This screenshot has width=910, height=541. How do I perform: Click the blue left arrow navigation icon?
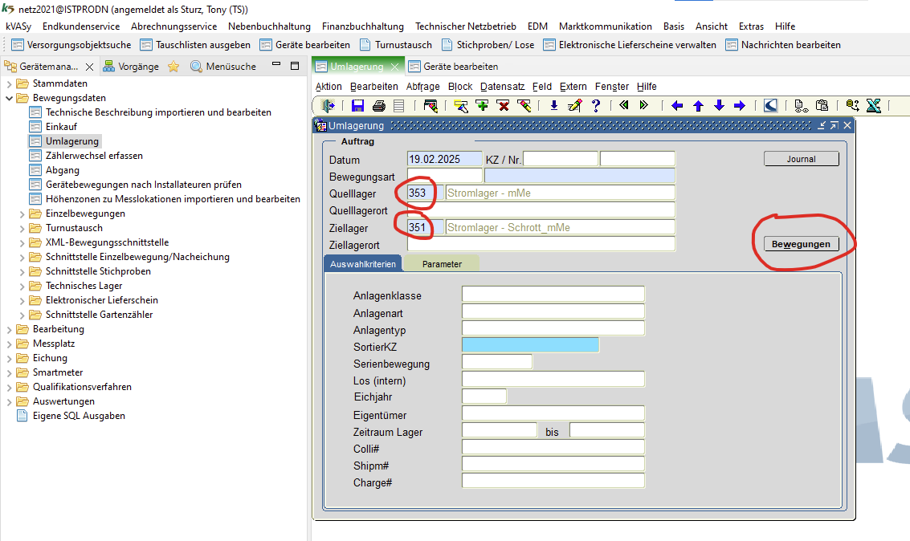click(x=677, y=106)
